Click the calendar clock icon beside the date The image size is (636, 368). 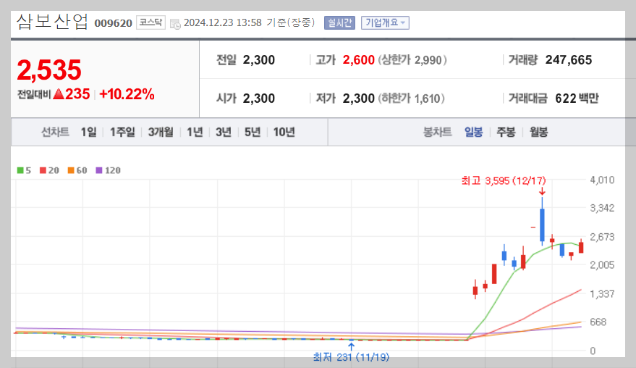click(x=175, y=24)
